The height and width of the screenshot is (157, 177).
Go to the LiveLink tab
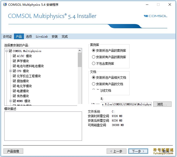[42, 36]
